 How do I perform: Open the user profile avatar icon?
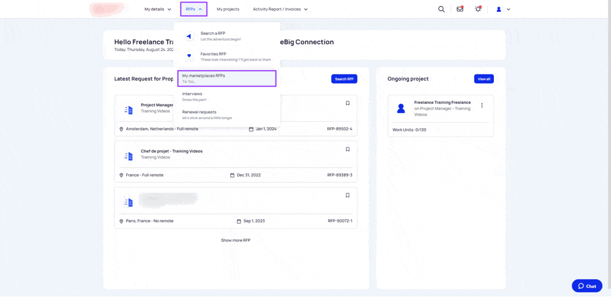pos(499,9)
